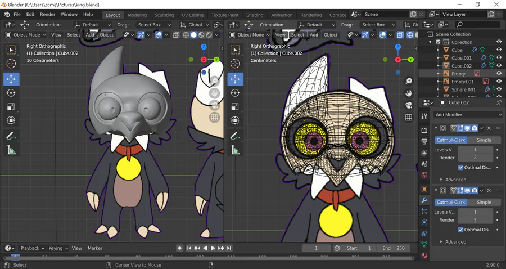Choose the Rotate tool in left viewport
506x269 pixels.
pos(11,93)
